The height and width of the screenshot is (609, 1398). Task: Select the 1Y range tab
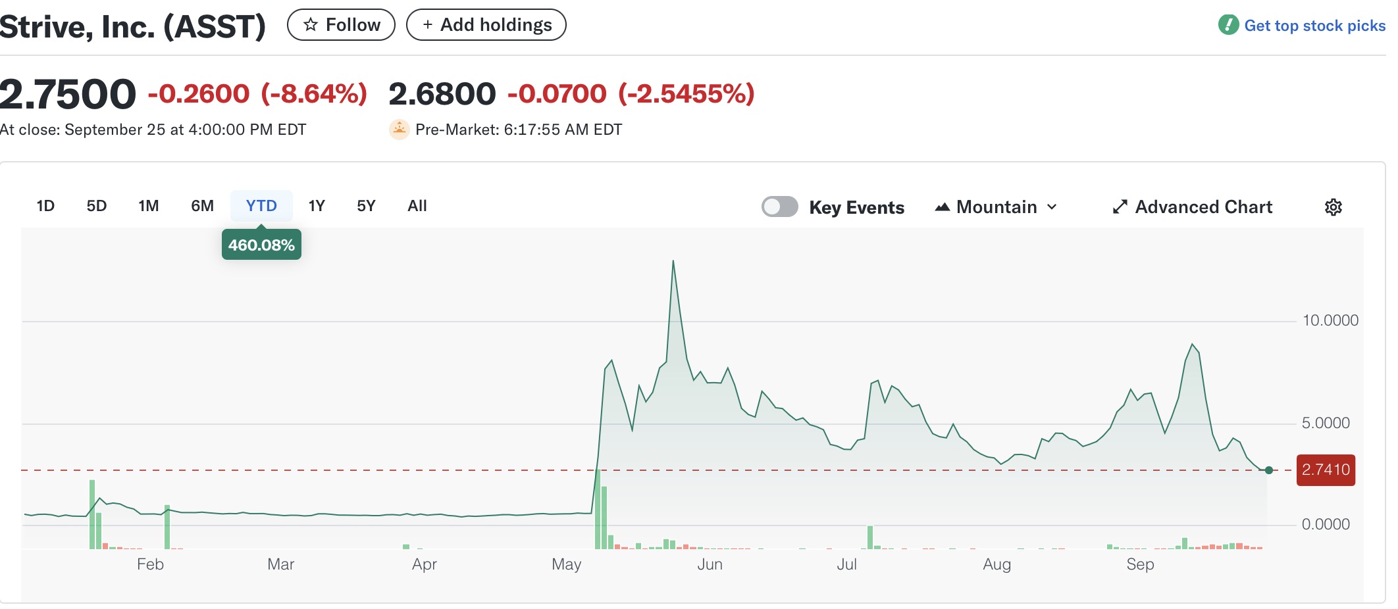pos(317,206)
